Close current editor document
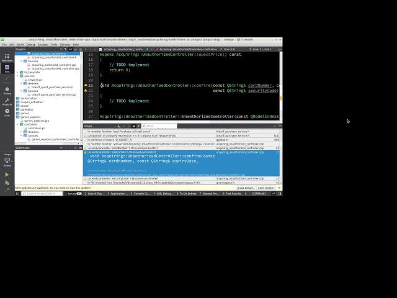The image size is (397, 298). point(151,50)
